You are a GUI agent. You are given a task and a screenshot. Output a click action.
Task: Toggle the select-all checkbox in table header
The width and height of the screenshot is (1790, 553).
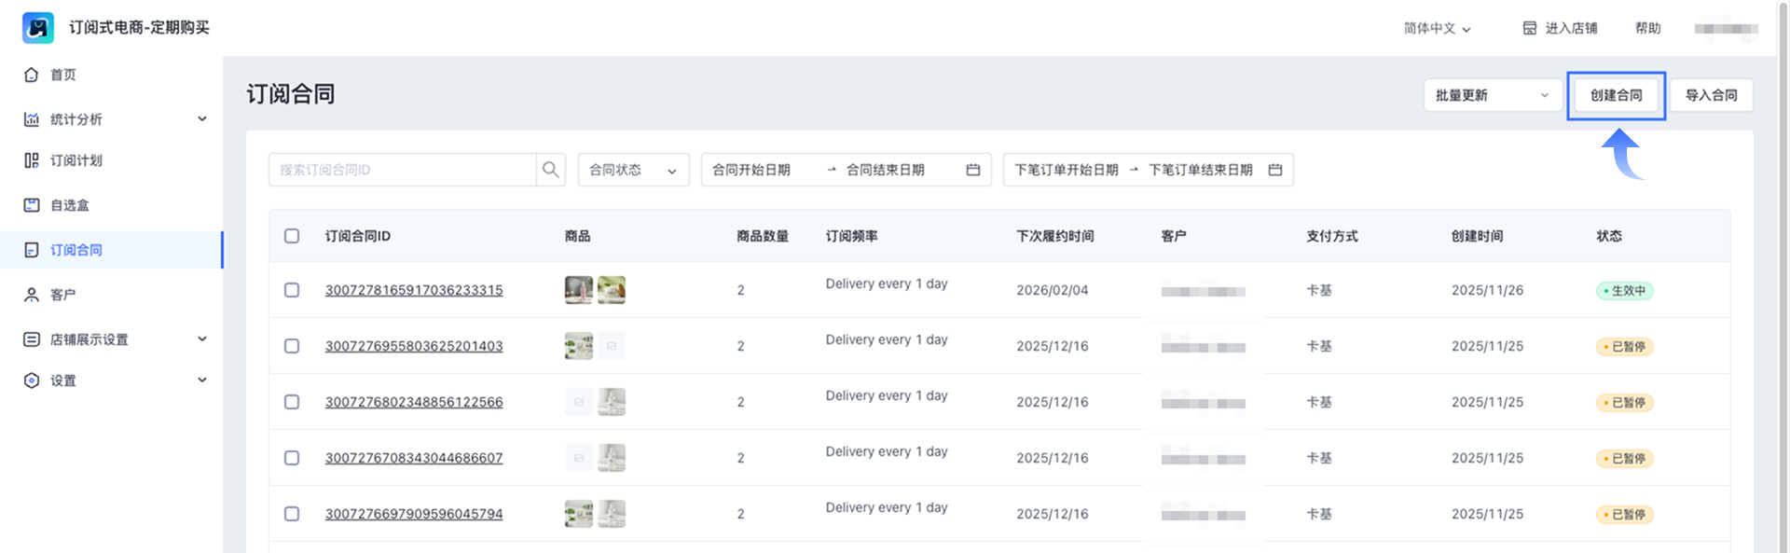292,236
